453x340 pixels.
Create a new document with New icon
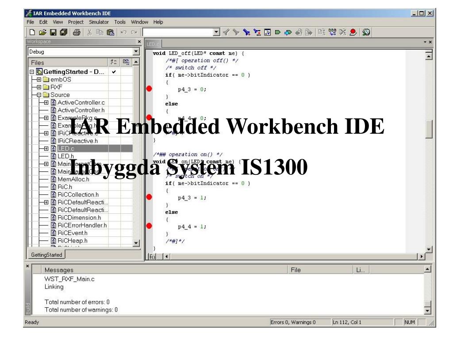pos(32,32)
